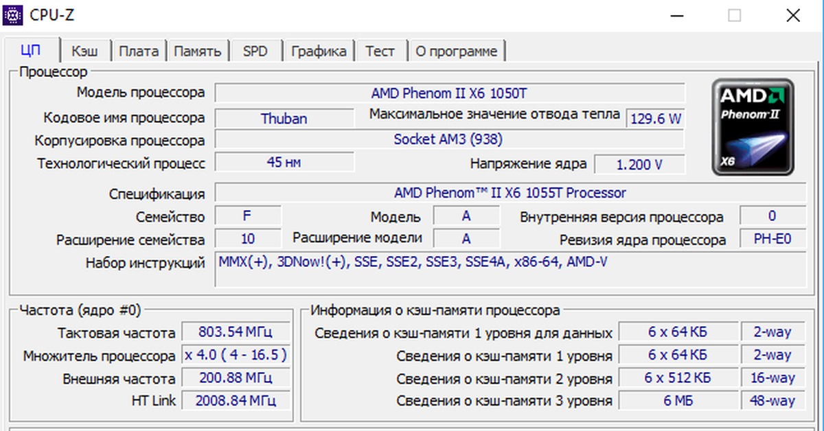Select the Семейство value F
Viewport: 824px width, 431px height.
click(x=248, y=216)
